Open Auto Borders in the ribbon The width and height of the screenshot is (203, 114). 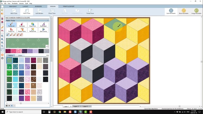click(x=39, y=11)
